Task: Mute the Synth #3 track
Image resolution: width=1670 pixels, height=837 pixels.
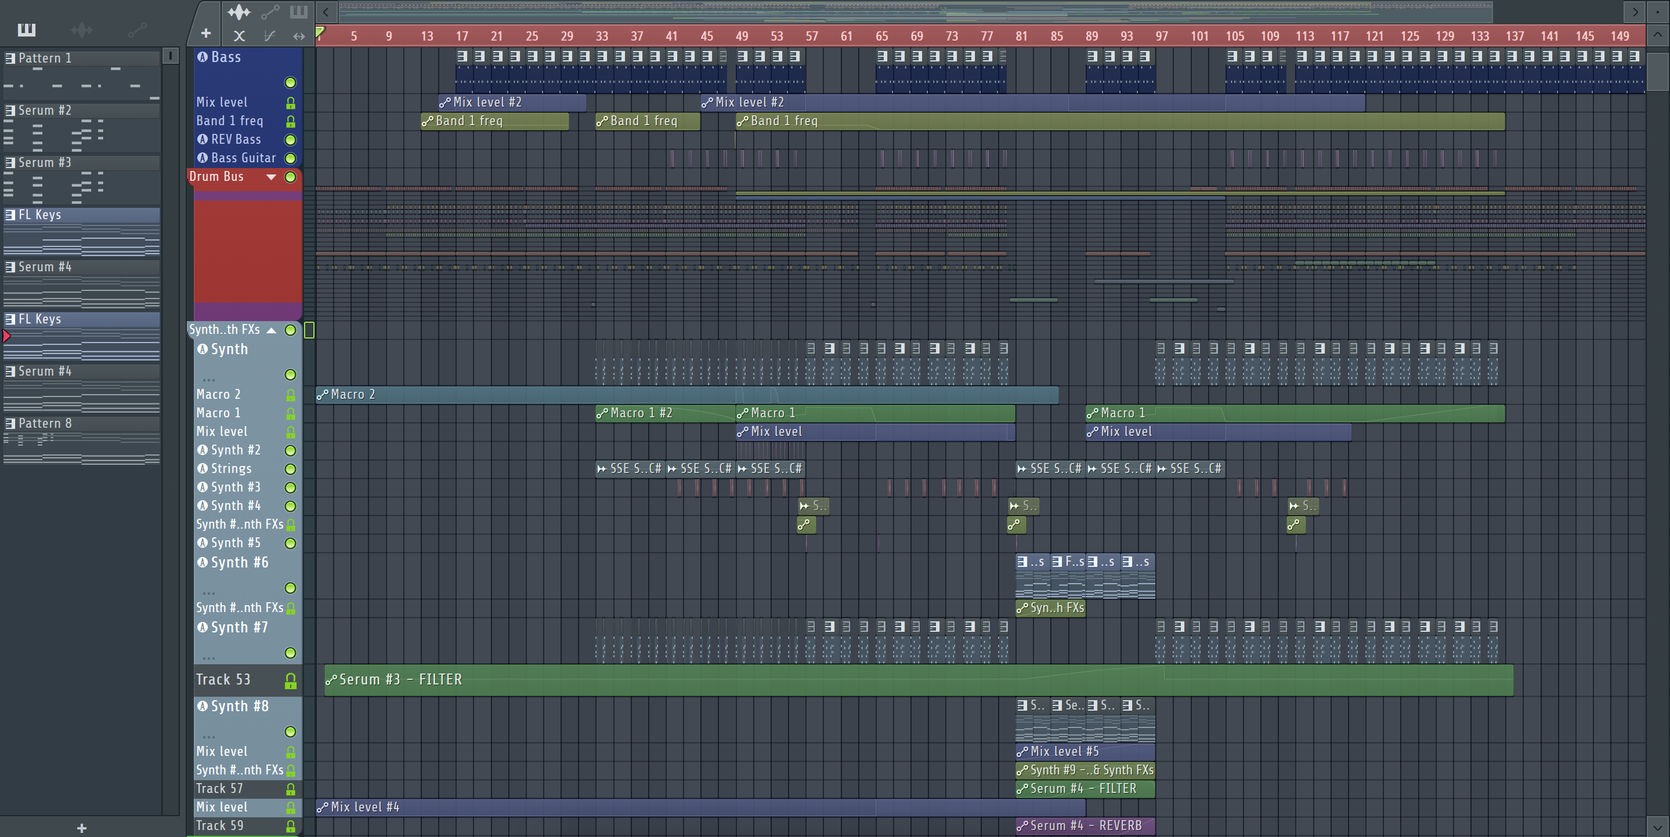Action: [x=291, y=488]
